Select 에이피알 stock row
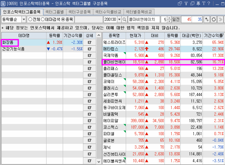 tap(163, 121)
